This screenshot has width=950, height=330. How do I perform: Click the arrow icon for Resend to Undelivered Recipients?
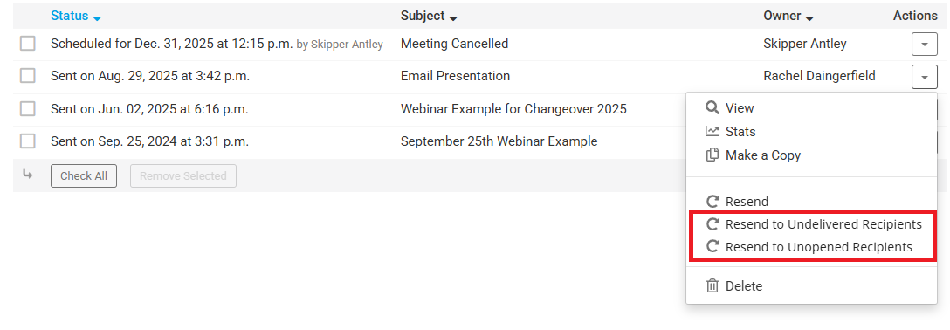point(713,224)
